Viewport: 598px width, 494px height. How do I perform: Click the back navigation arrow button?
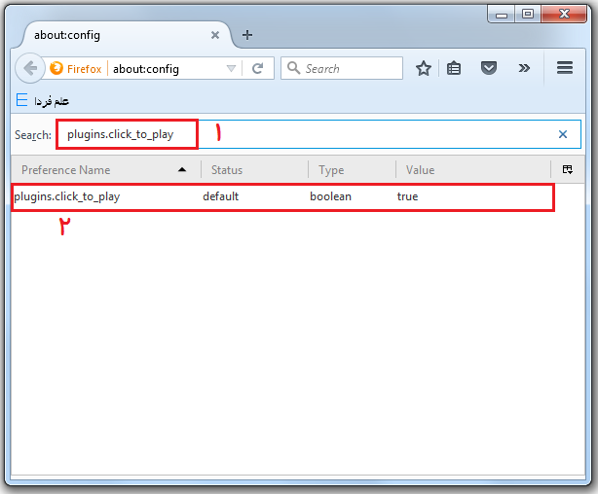click(x=30, y=68)
